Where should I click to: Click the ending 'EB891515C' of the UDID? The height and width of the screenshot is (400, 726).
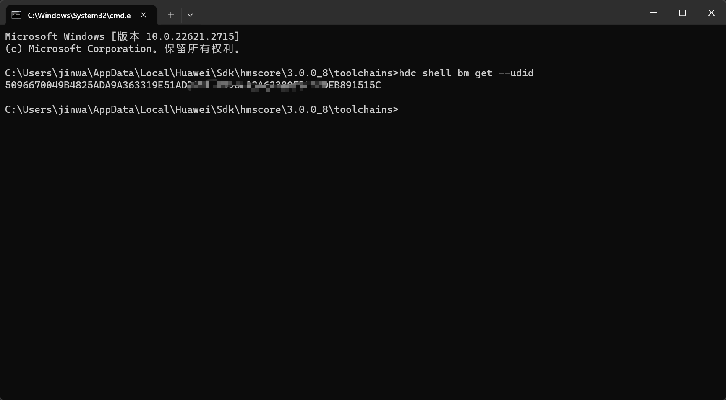click(x=355, y=85)
